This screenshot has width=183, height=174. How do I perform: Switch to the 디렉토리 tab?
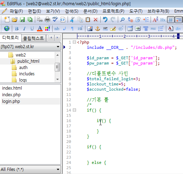click(10, 38)
